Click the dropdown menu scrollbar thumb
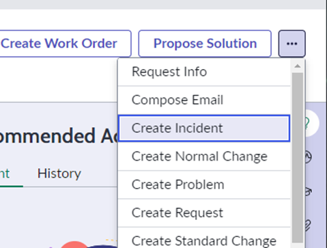 pyautogui.click(x=298, y=158)
